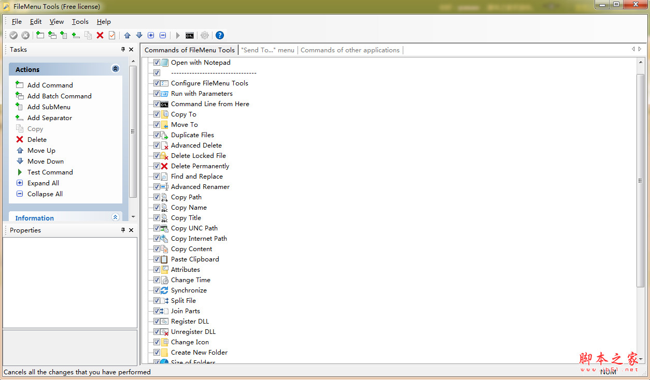Click the Tasks panel vertical scrollbar thumb

click(x=133, y=131)
